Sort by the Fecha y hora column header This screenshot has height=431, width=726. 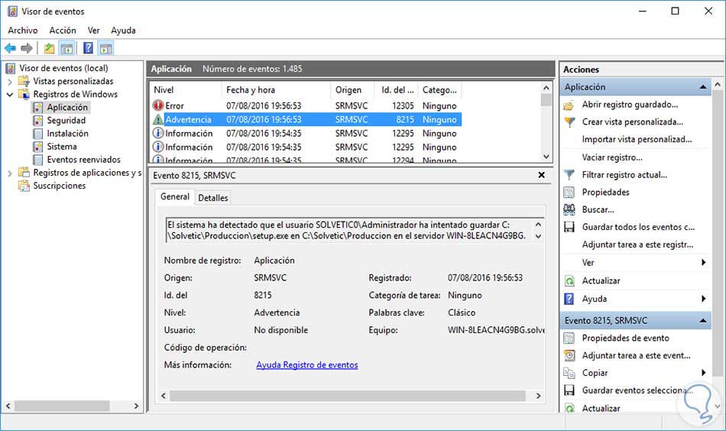point(276,90)
